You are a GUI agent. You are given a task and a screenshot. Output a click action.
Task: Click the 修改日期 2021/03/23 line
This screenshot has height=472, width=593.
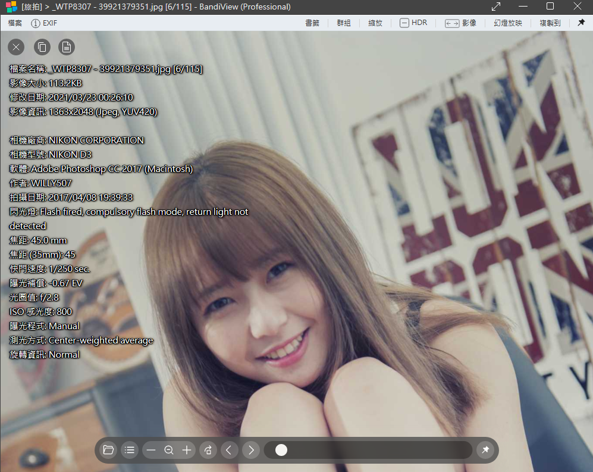(71, 98)
